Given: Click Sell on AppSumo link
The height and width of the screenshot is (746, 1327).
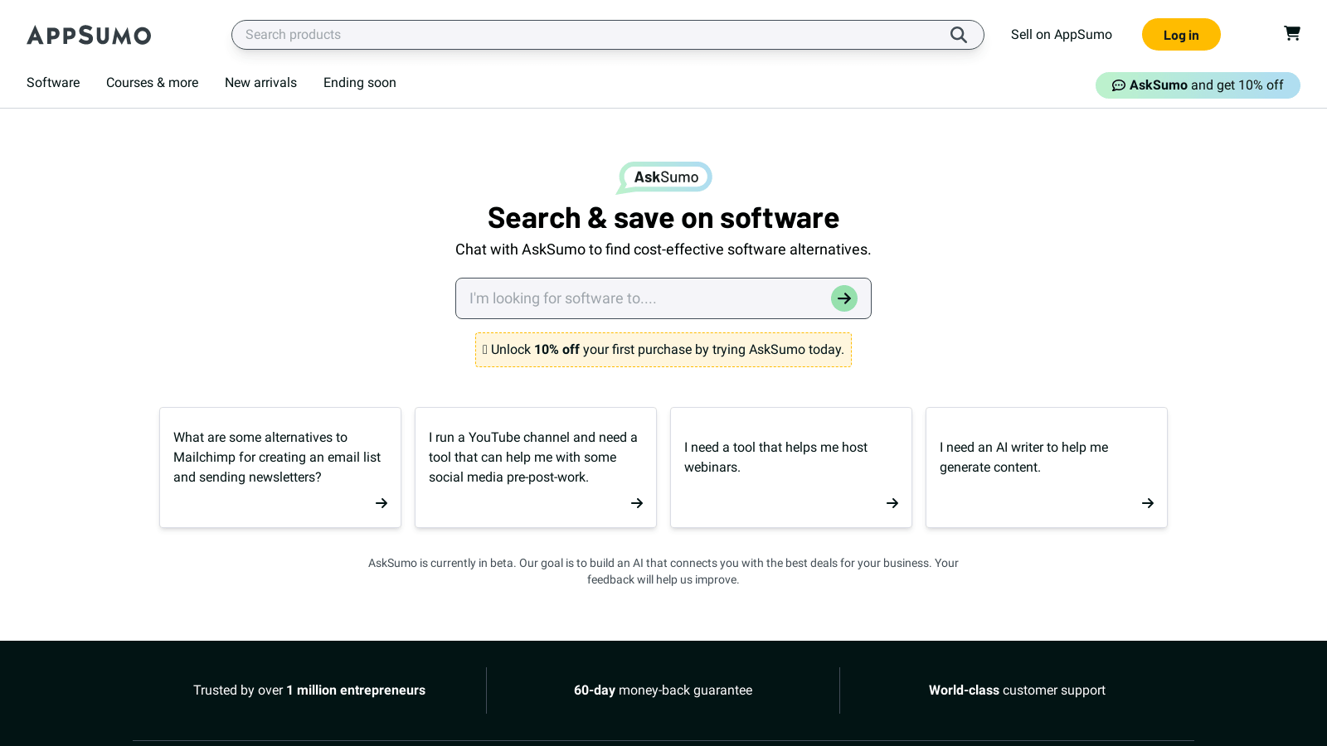Looking at the screenshot, I should 1062,35.
